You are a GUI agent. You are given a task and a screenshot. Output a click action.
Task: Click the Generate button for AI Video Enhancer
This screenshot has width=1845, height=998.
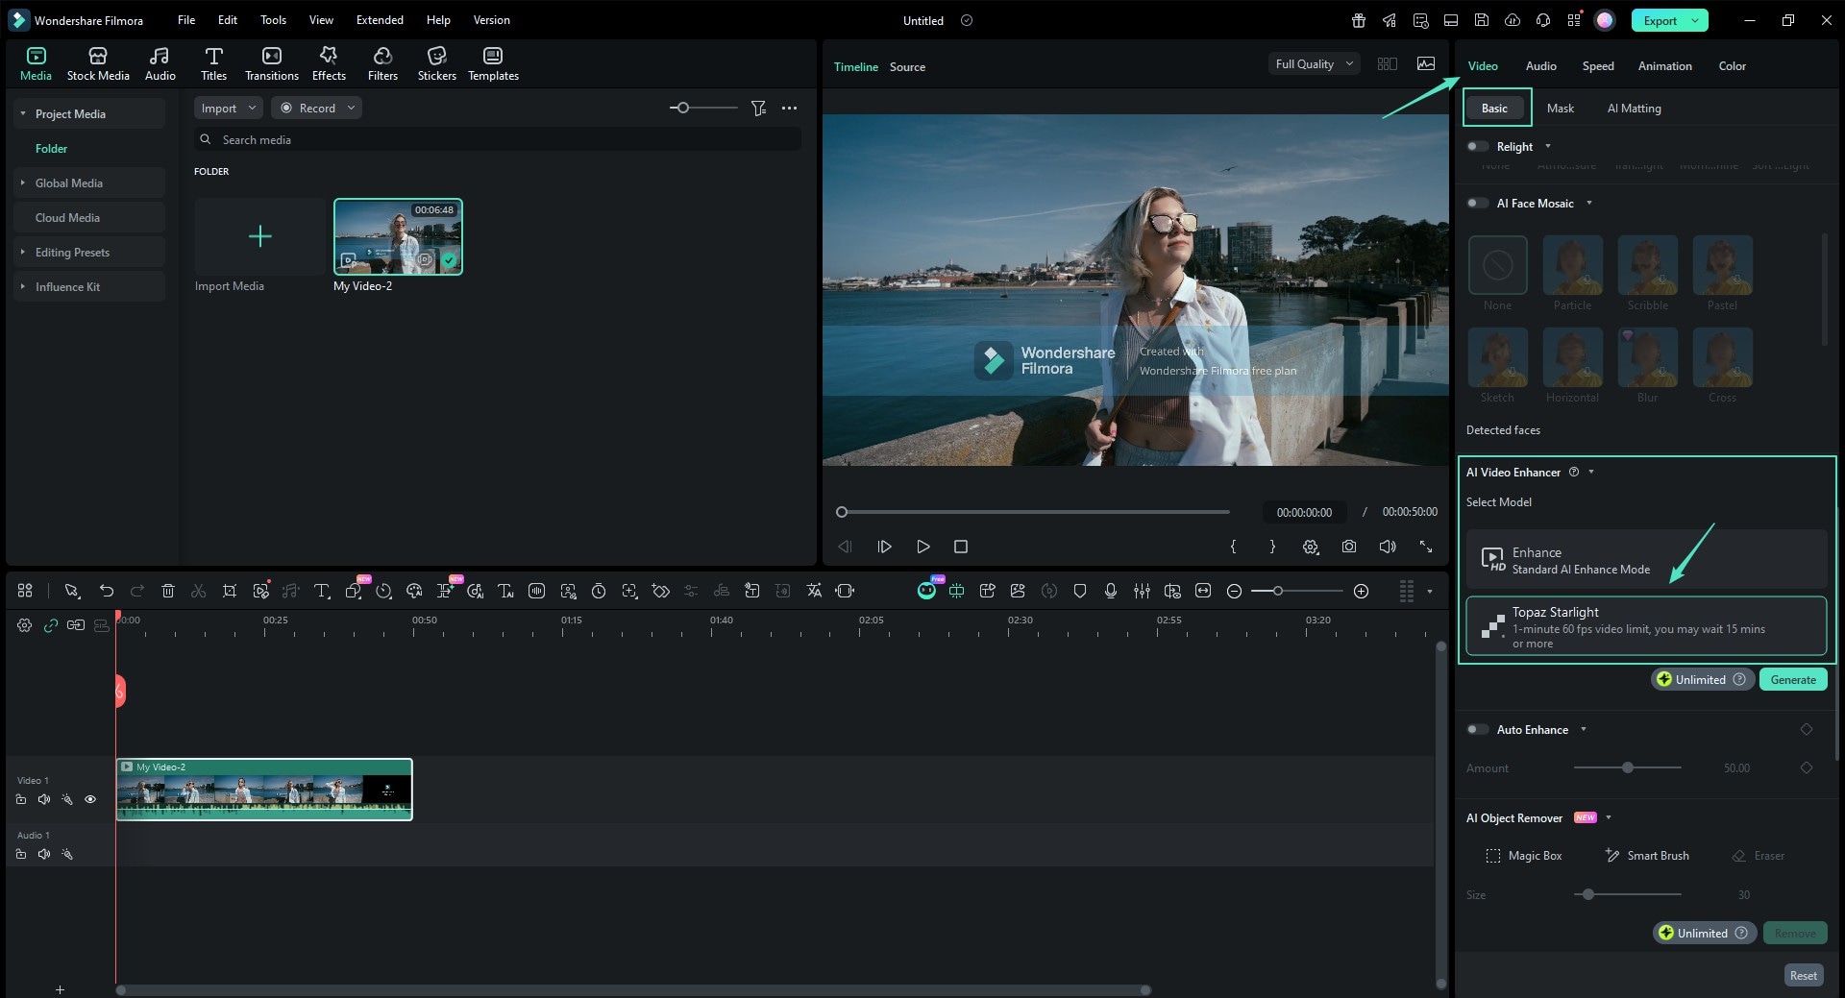point(1792,679)
